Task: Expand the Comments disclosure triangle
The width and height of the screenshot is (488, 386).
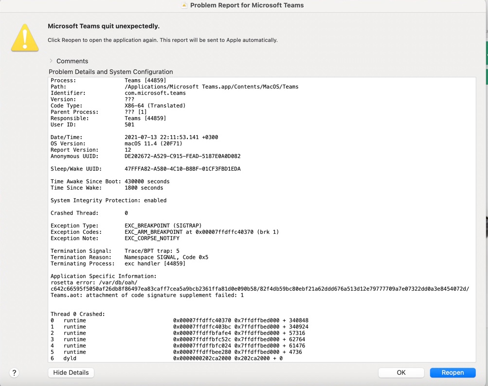Action: point(51,61)
